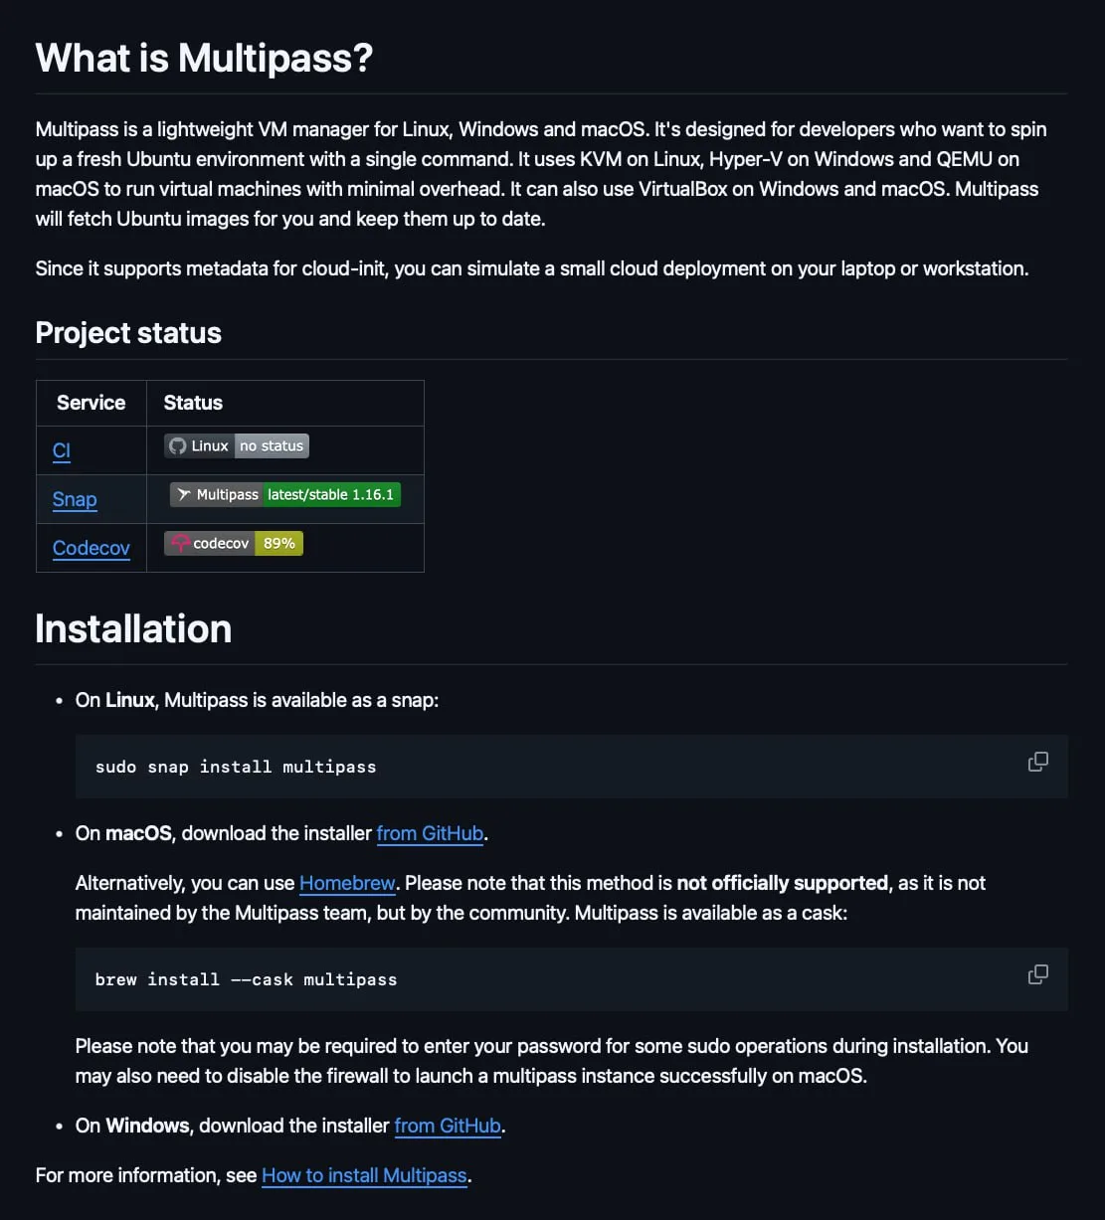Visit the Homebrew link
The height and width of the screenshot is (1220, 1105).
tap(347, 883)
